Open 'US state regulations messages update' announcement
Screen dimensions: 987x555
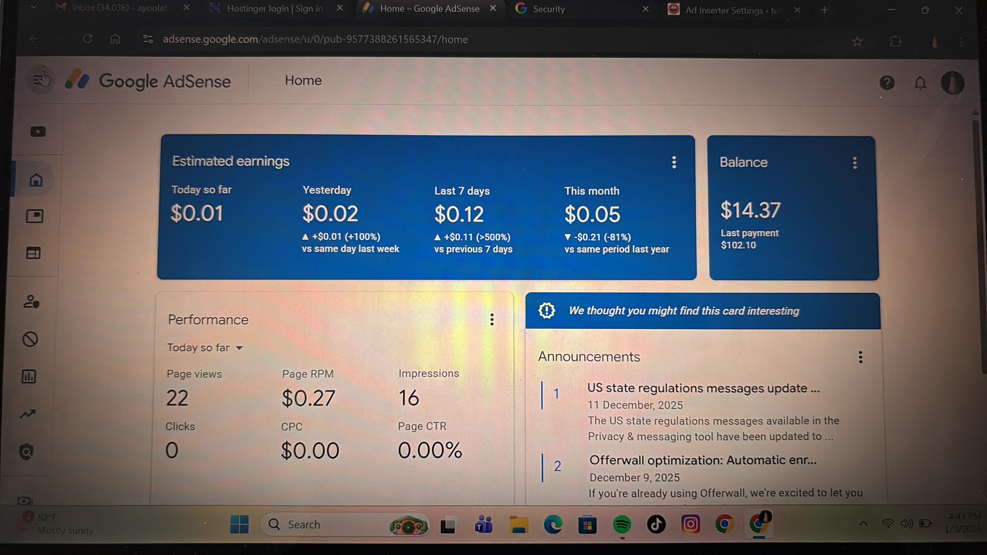coord(703,388)
